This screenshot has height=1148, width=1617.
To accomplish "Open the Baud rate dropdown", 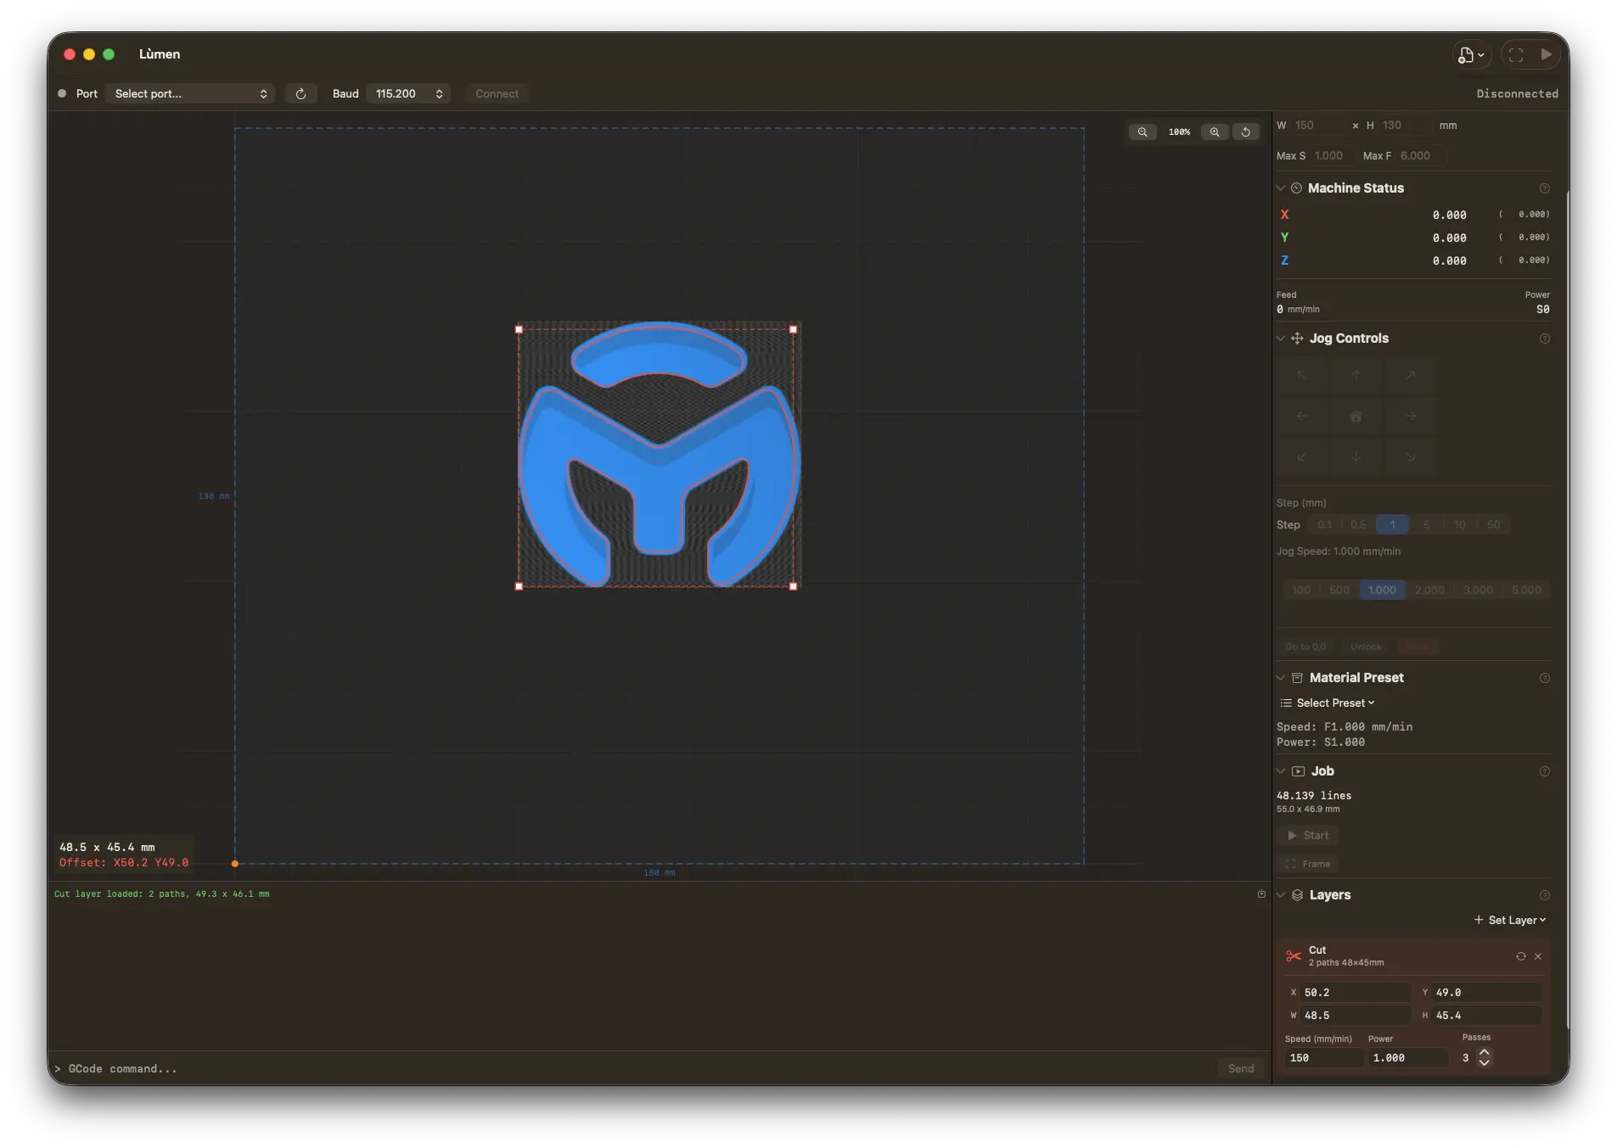I will tap(408, 94).
